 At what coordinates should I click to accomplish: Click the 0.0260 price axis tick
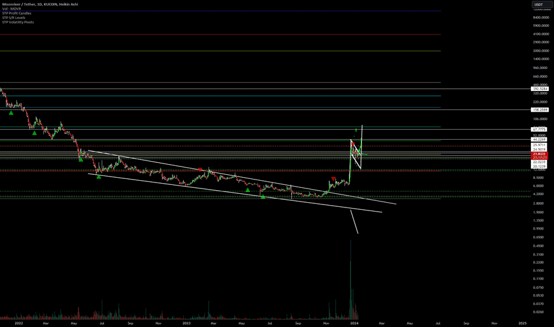click(539, 312)
